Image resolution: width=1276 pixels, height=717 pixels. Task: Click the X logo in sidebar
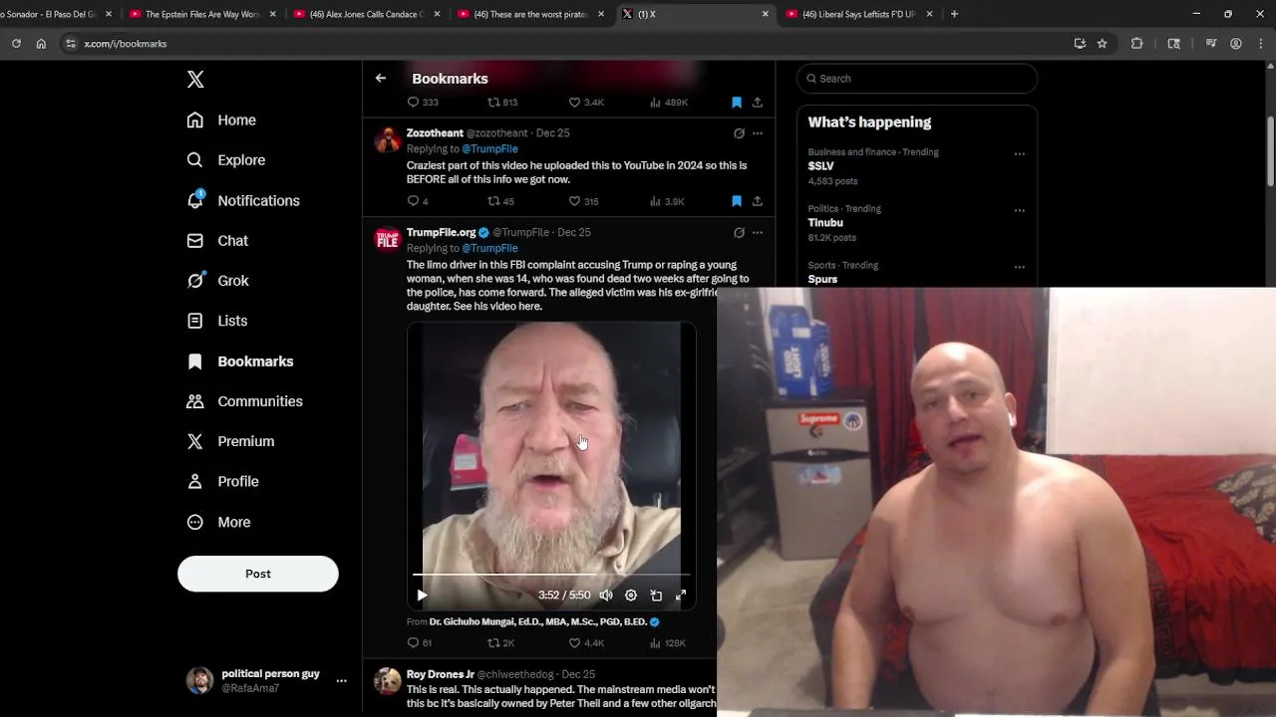195,80
